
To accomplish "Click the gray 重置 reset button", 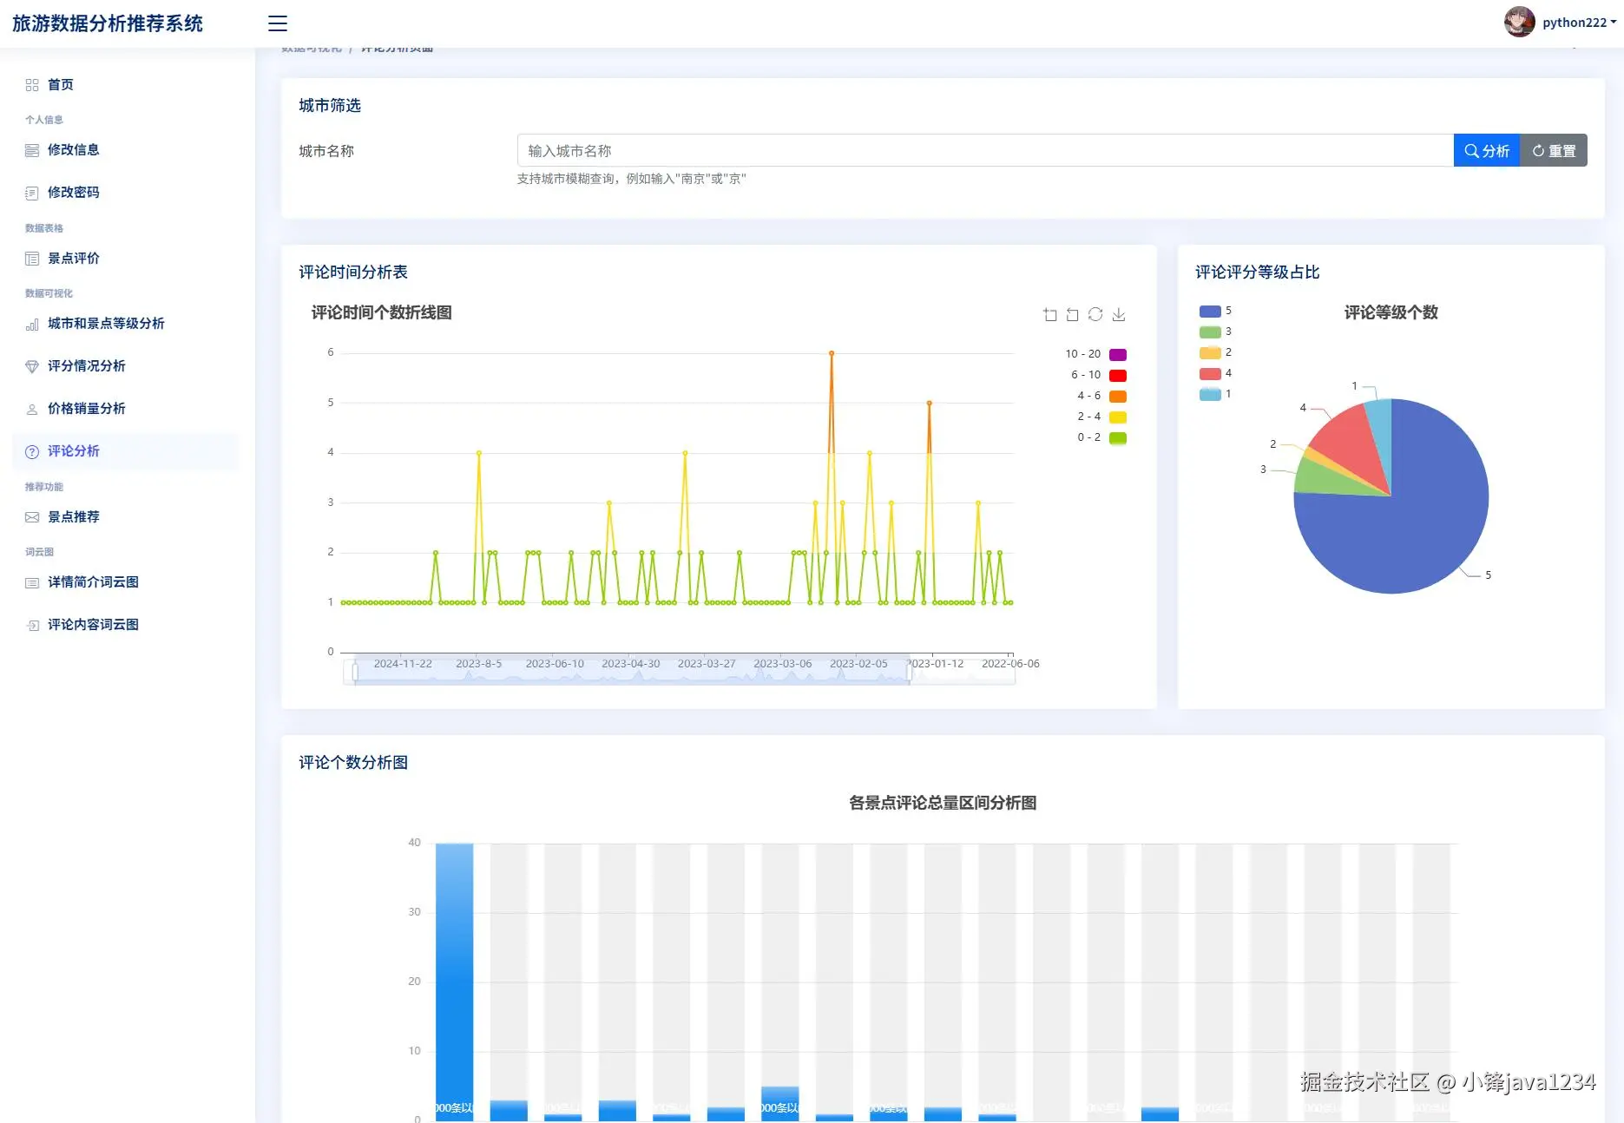I will [x=1554, y=151].
